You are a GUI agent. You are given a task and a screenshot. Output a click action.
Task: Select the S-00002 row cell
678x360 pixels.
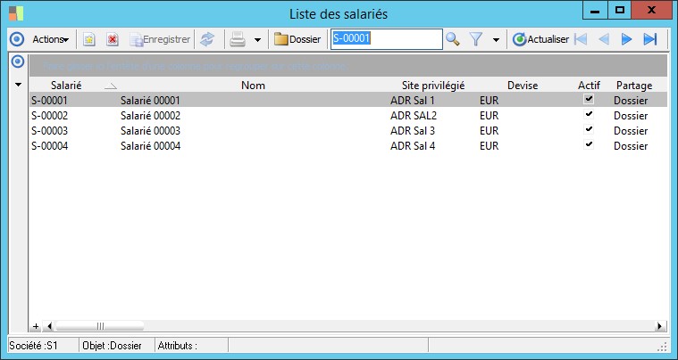(49, 116)
